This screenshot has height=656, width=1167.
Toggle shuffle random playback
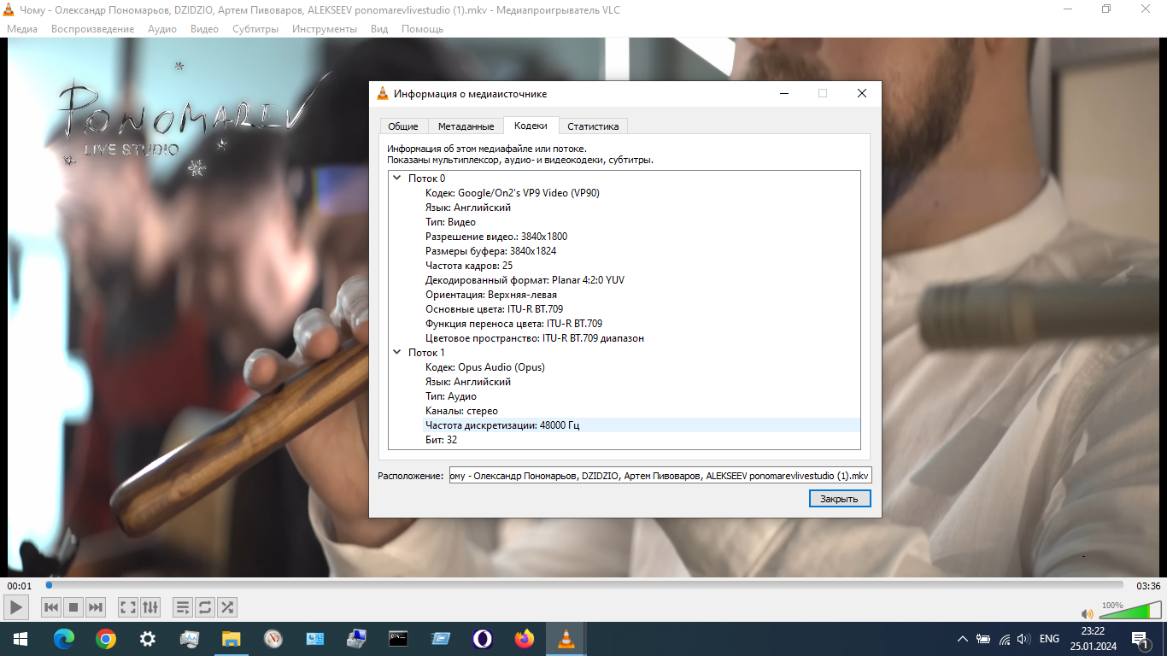(x=227, y=607)
